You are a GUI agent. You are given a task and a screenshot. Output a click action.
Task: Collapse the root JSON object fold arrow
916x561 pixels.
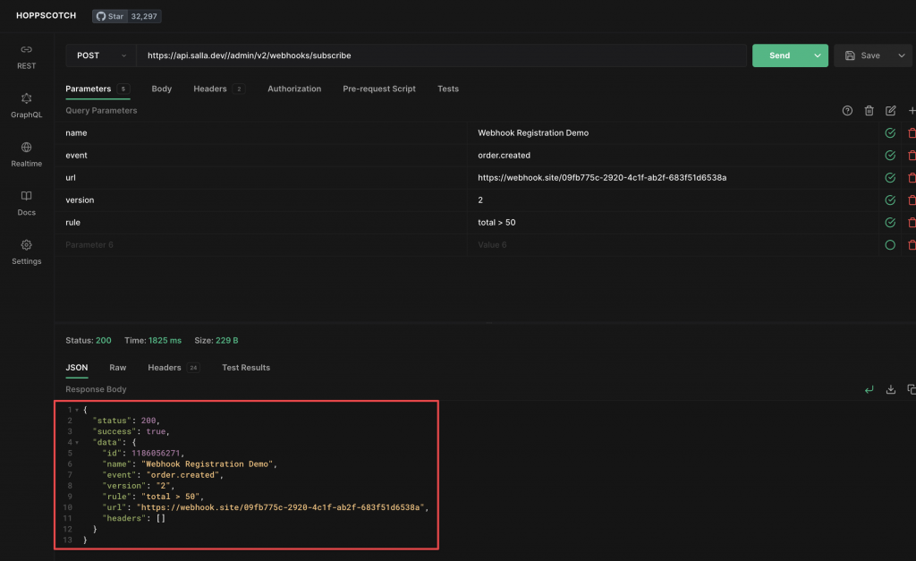point(77,410)
